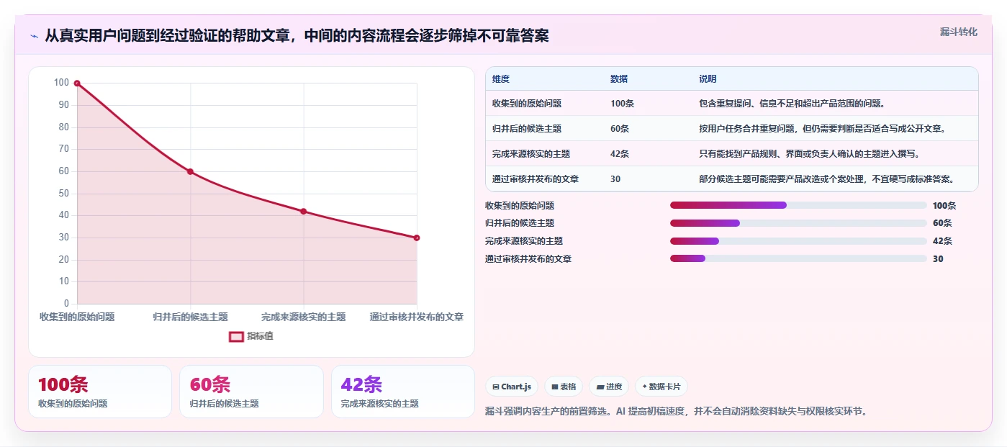Click the page title 从真实用户问题到经过验证的帮助文章
The height and width of the screenshot is (447, 1007).
tap(297, 35)
